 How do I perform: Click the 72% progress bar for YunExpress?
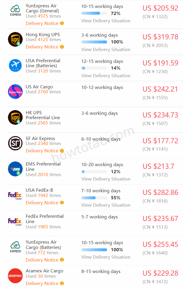(x=94, y=13)
